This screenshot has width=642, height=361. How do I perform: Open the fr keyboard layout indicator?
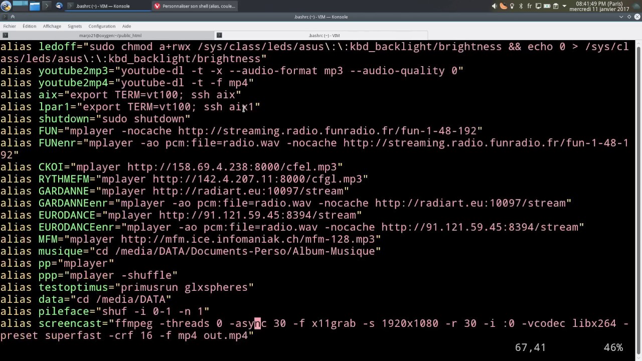coord(529,6)
